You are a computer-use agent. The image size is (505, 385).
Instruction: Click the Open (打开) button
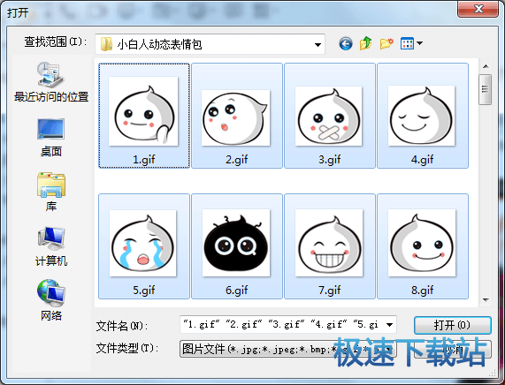(x=453, y=325)
